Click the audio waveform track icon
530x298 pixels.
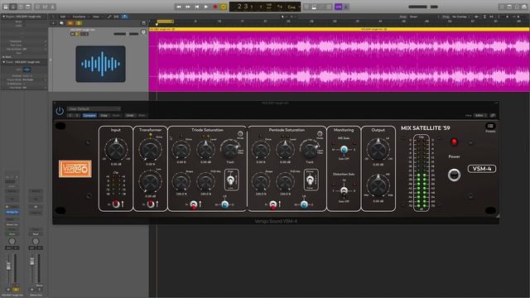pyautogui.click(x=101, y=64)
